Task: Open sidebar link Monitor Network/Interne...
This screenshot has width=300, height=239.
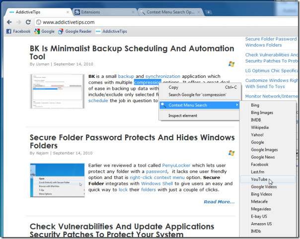Action: pyautogui.click(x=272, y=96)
